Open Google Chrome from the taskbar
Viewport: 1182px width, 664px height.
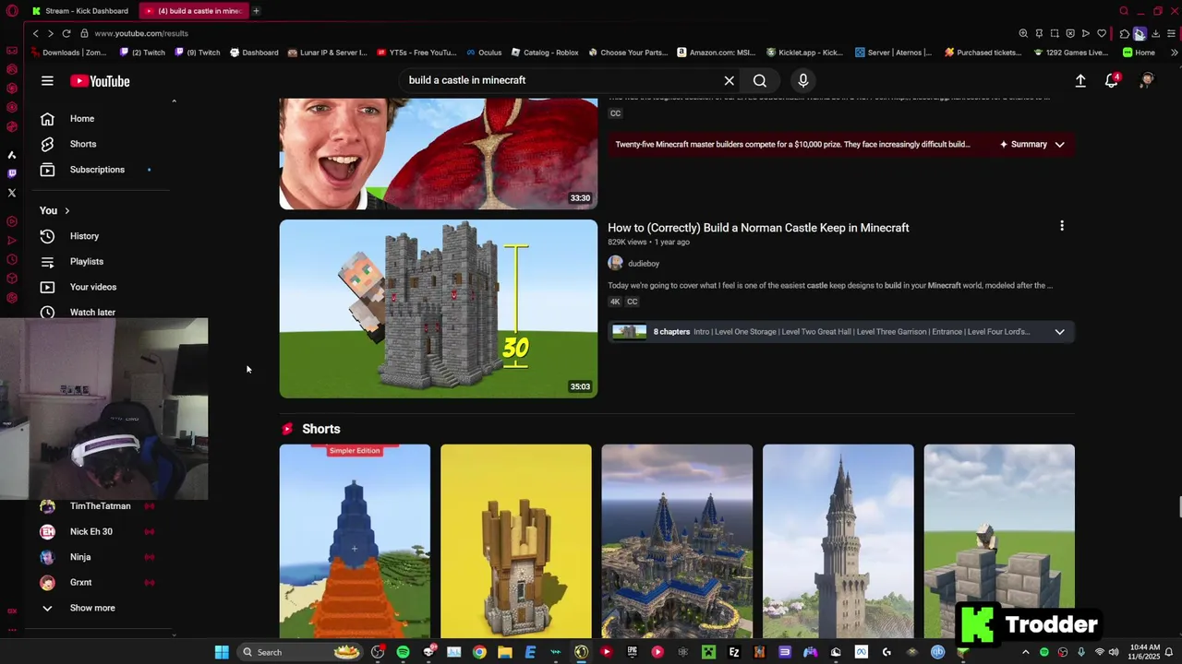[479, 652]
